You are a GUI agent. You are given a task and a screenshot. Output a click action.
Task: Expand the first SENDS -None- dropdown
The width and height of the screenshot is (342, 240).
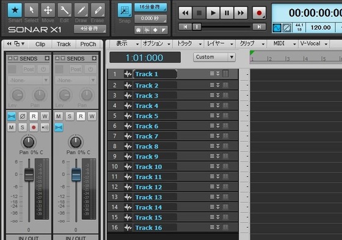click(x=28, y=80)
